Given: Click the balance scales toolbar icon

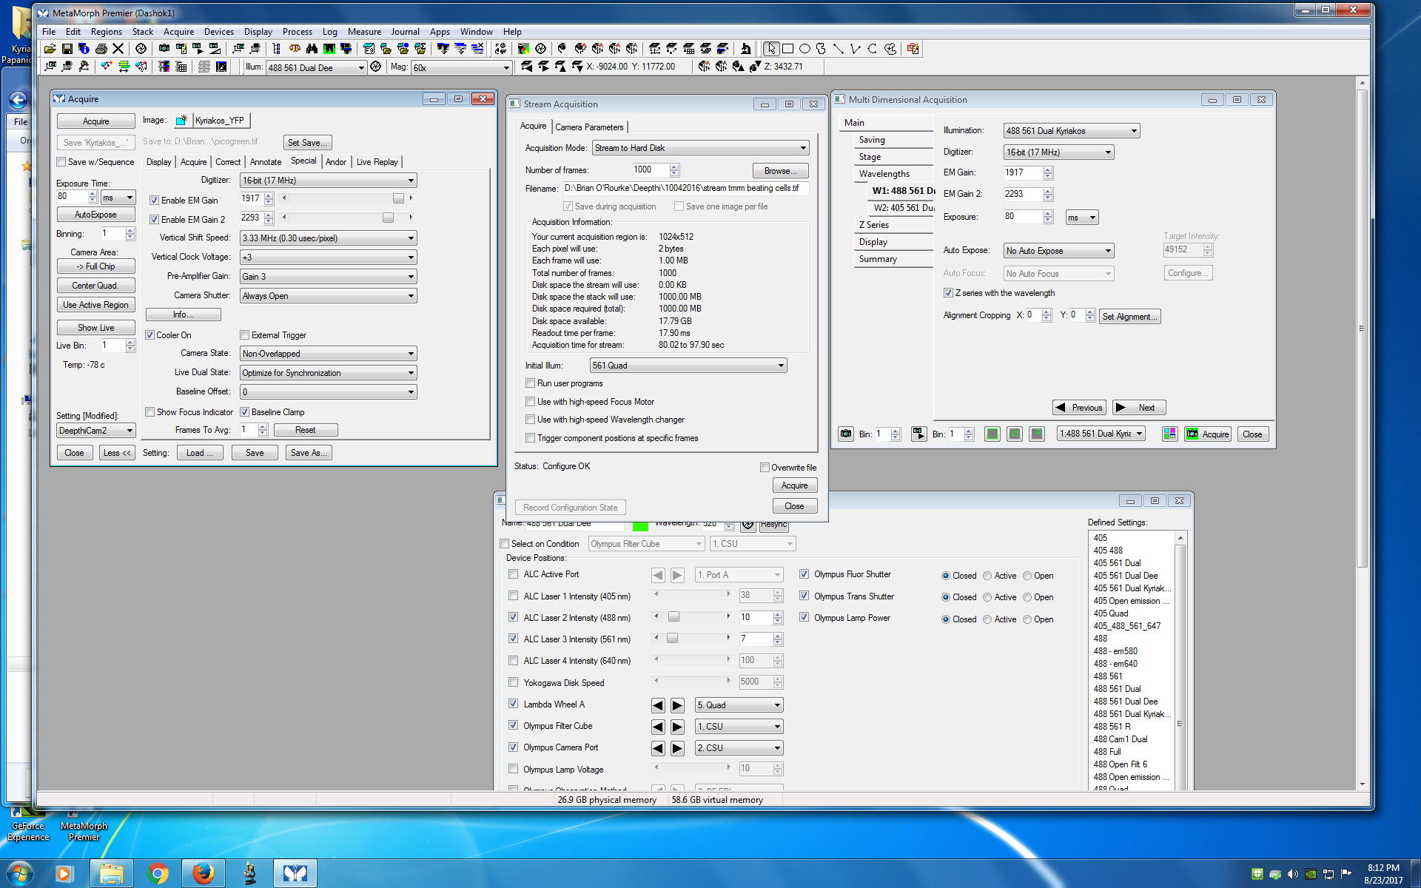Looking at the screenshot, I should click(295, 49).
